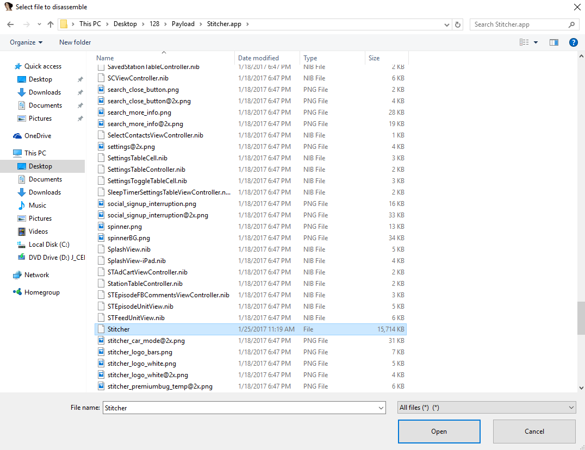Click the New folder button
This screenshot has height=450, width=585.
[75, 42]
